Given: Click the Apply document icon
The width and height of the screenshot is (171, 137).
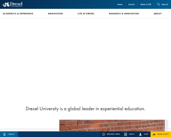Looking at the screenshot, I should [x=125, y=134].
